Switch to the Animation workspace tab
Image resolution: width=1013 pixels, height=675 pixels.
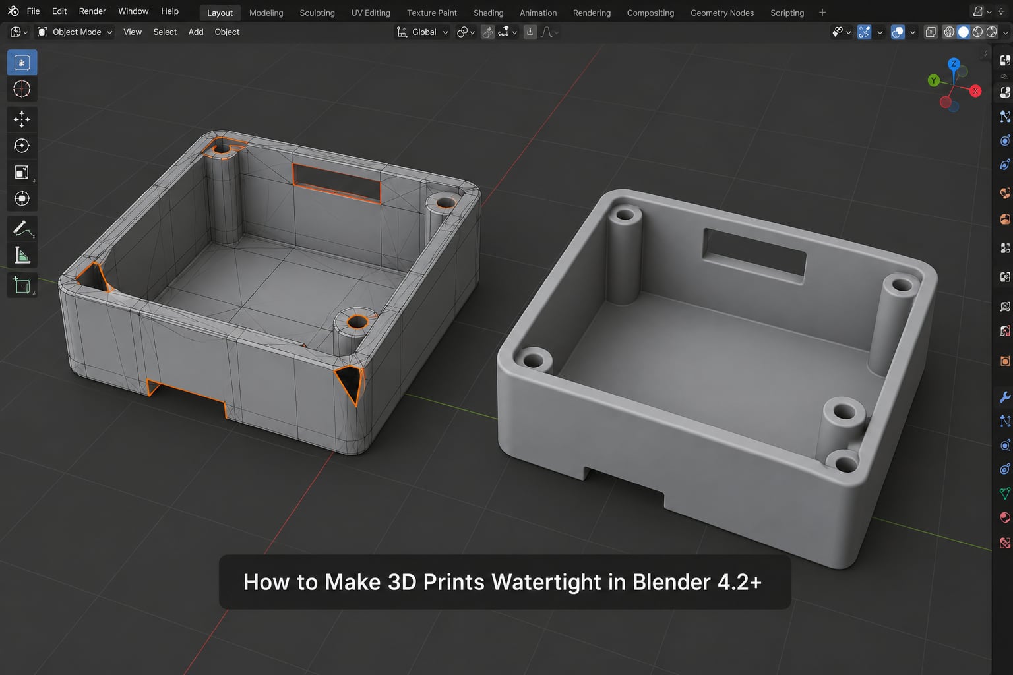pyautogui.click(x=538, y=13)
